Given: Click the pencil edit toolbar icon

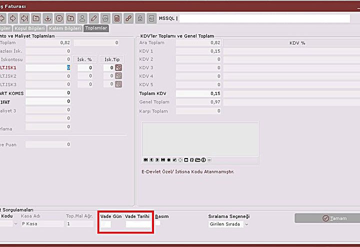Looking at the screenshot, I should (94, 18).
